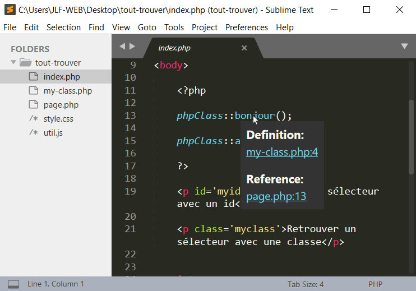The width and height of the screenshot is (416, 291).
Task: Open the Project menu
Action: coord(205,27)
